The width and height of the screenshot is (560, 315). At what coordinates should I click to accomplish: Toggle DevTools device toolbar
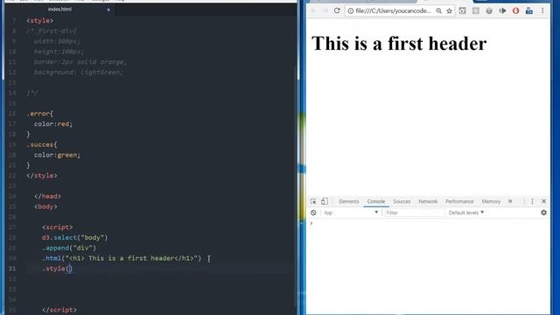(x=325, y=201)
